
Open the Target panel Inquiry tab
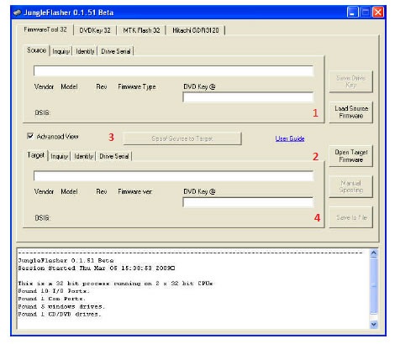point(60,156)
